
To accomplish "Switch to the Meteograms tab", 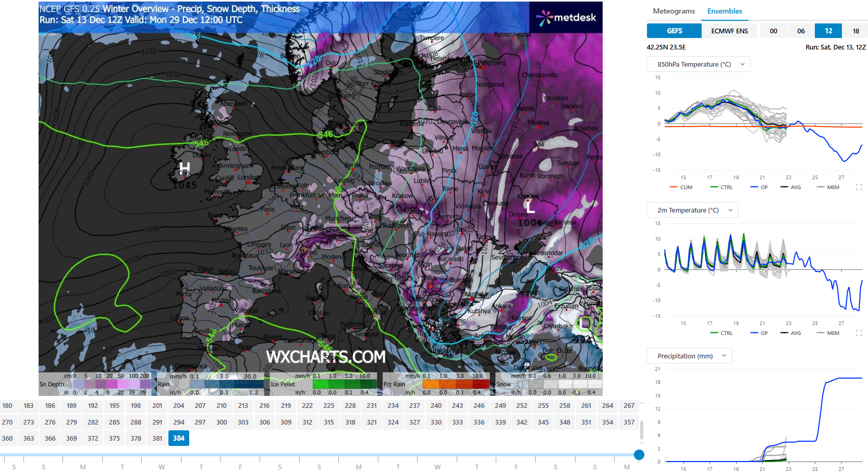I will point(674,11).
